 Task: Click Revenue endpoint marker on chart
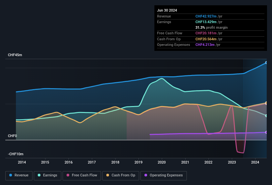[266, 62]
